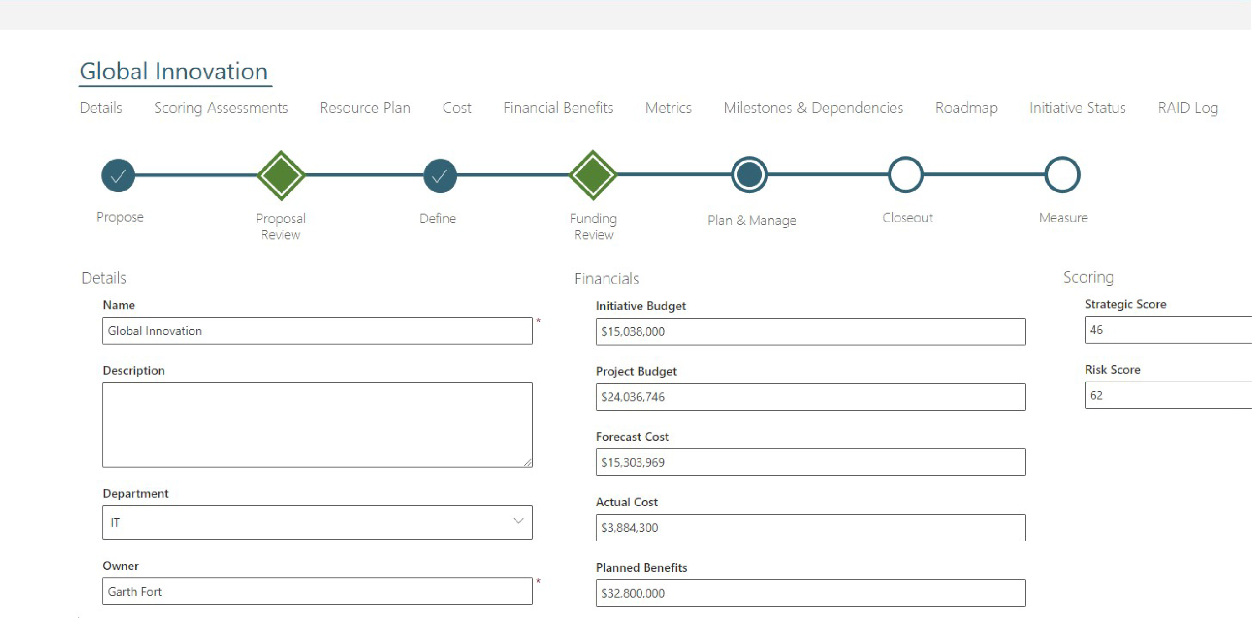Click into the Description text area

tap(317, 424)
